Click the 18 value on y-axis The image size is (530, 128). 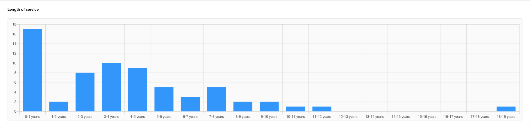click(14, 24)
